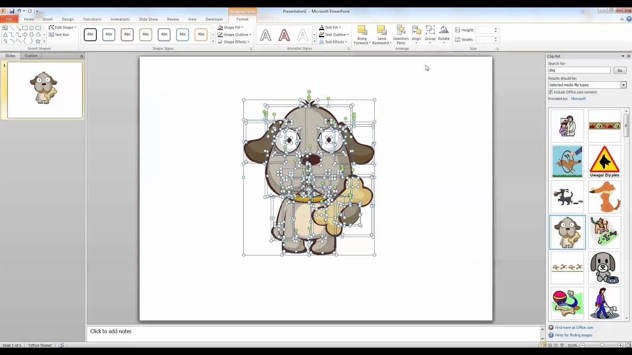Click the Bring Forward icon
Viewport: 632px width, 355px height.
coord(361,30)
